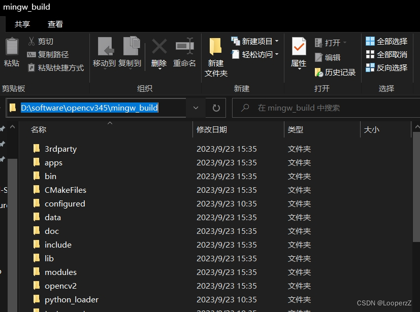Click the address bar path field
The image size is (420, 312).
(96, 108)
